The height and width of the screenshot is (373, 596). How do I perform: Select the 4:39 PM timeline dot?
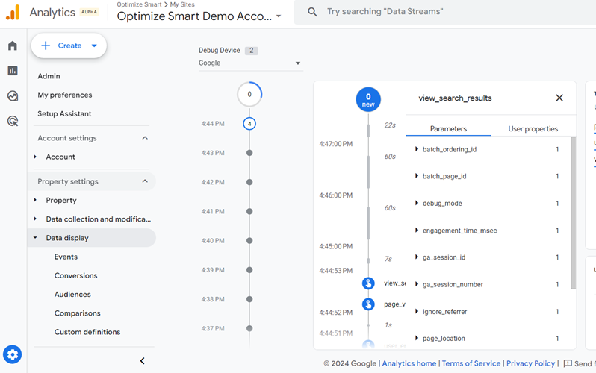pyautogui.click(x=249, y=270)
